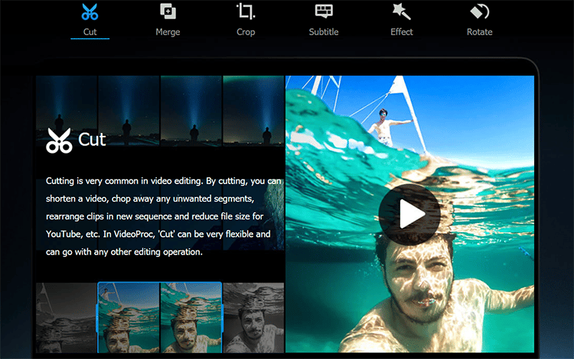574x359 pixels.
Task: Click the underlined Cut tab label
Action: pyautogui.click(x=90, y=32)
